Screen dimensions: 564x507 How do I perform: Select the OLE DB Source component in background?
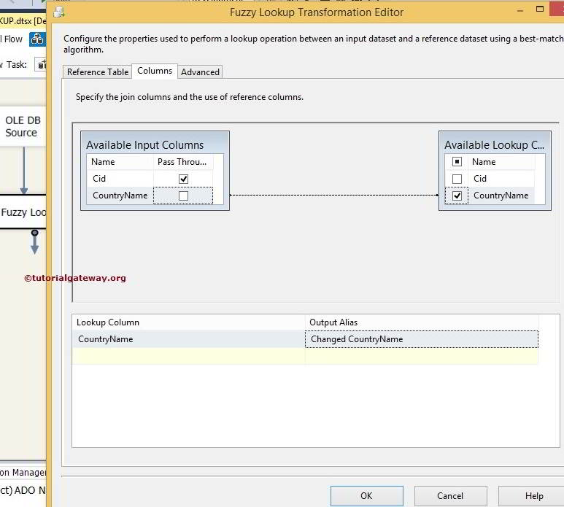tap(23, 126)
